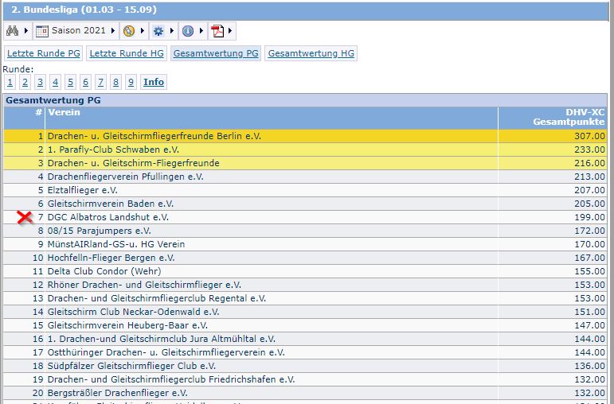Select DGC Albatros Landshut e.V.
The image size is (614, 404).
[x=108, y=217]
